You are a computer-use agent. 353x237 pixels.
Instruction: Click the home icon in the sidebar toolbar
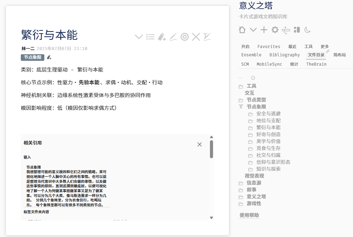(x=242, y=30)
